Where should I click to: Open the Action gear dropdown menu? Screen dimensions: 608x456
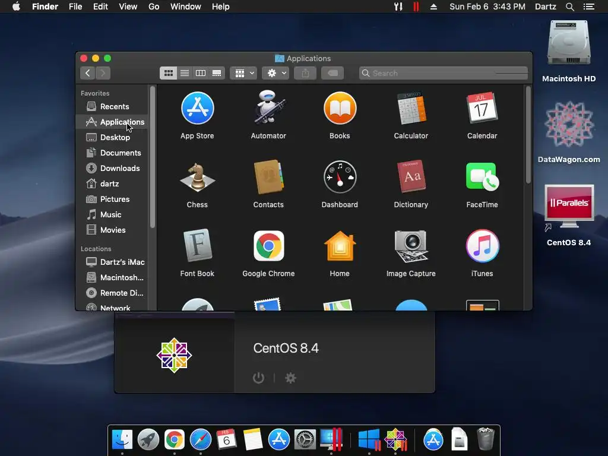tap(275, 73)
